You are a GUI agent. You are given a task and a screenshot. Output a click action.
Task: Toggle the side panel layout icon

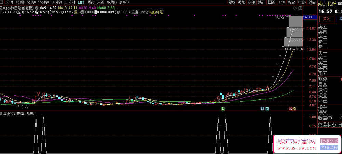[300, 8]
